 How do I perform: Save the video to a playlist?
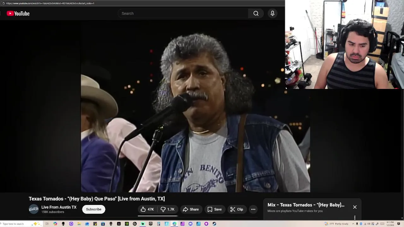click(215, 209)
